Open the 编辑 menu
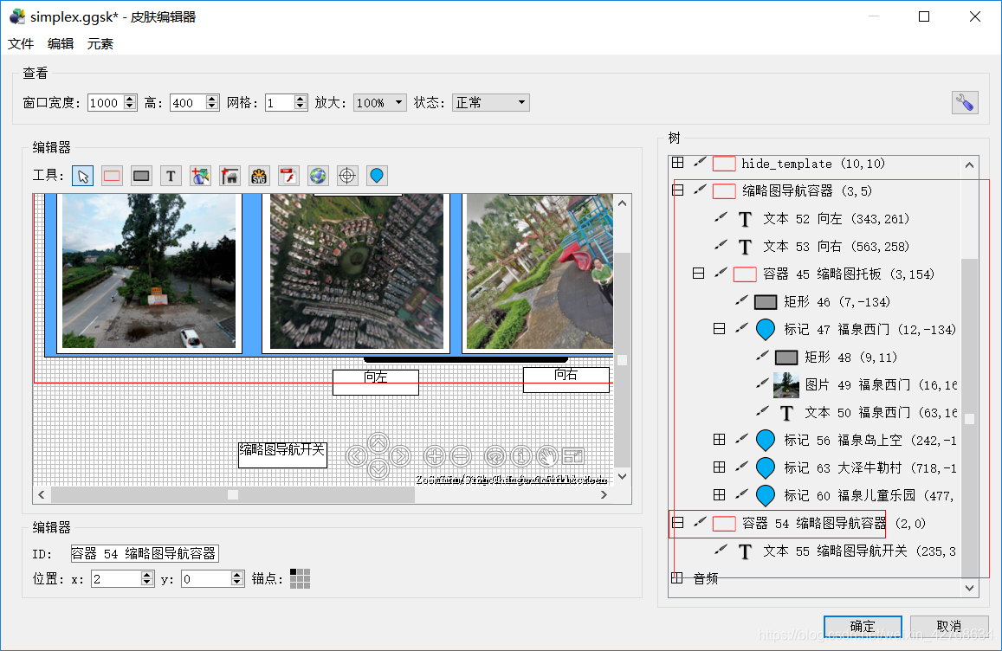The image size is (1002, 651). 59,43
